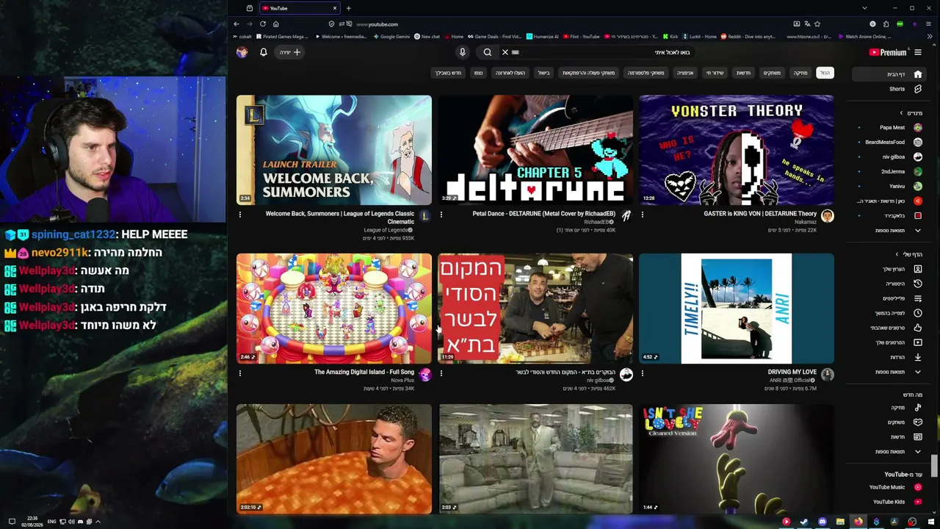Play the League of Legends Welcome Back thumbnail
This screenshot has width=940, height=529.
pyautogui.click(x=334, y=150)
